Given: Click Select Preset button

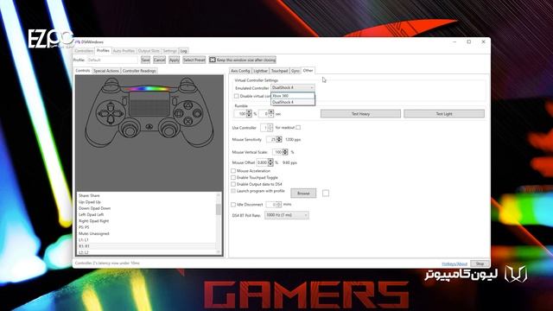Looking at the screenshot, I should click(194, 60).
